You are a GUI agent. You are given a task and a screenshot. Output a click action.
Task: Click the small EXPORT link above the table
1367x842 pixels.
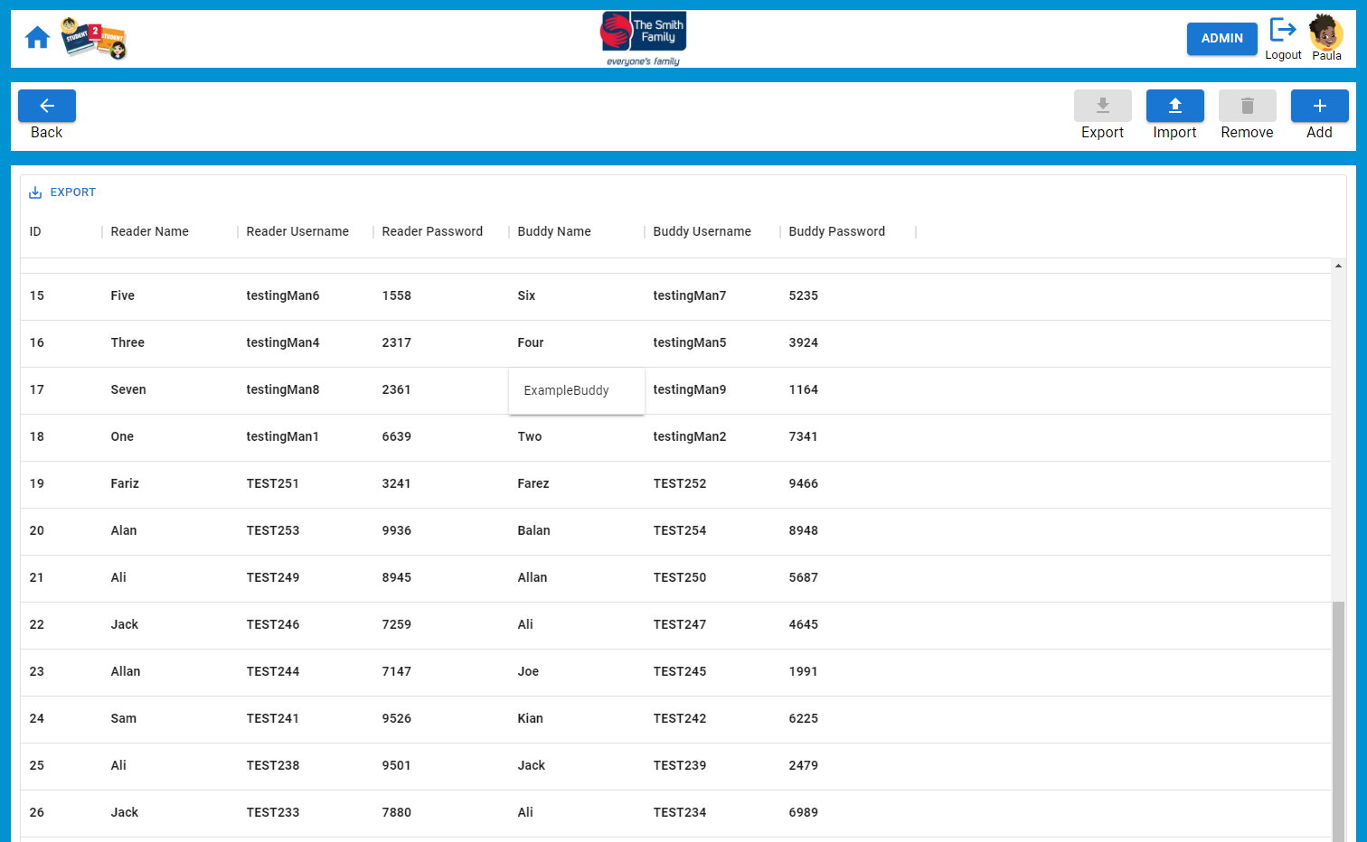(62, 192)
